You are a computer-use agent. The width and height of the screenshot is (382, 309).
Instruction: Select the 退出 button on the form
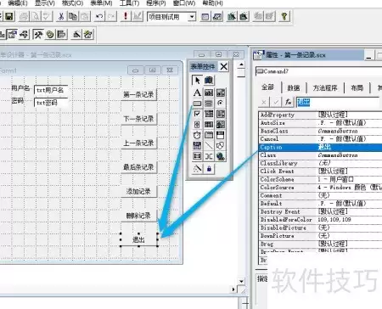click(x=138, y=239)
